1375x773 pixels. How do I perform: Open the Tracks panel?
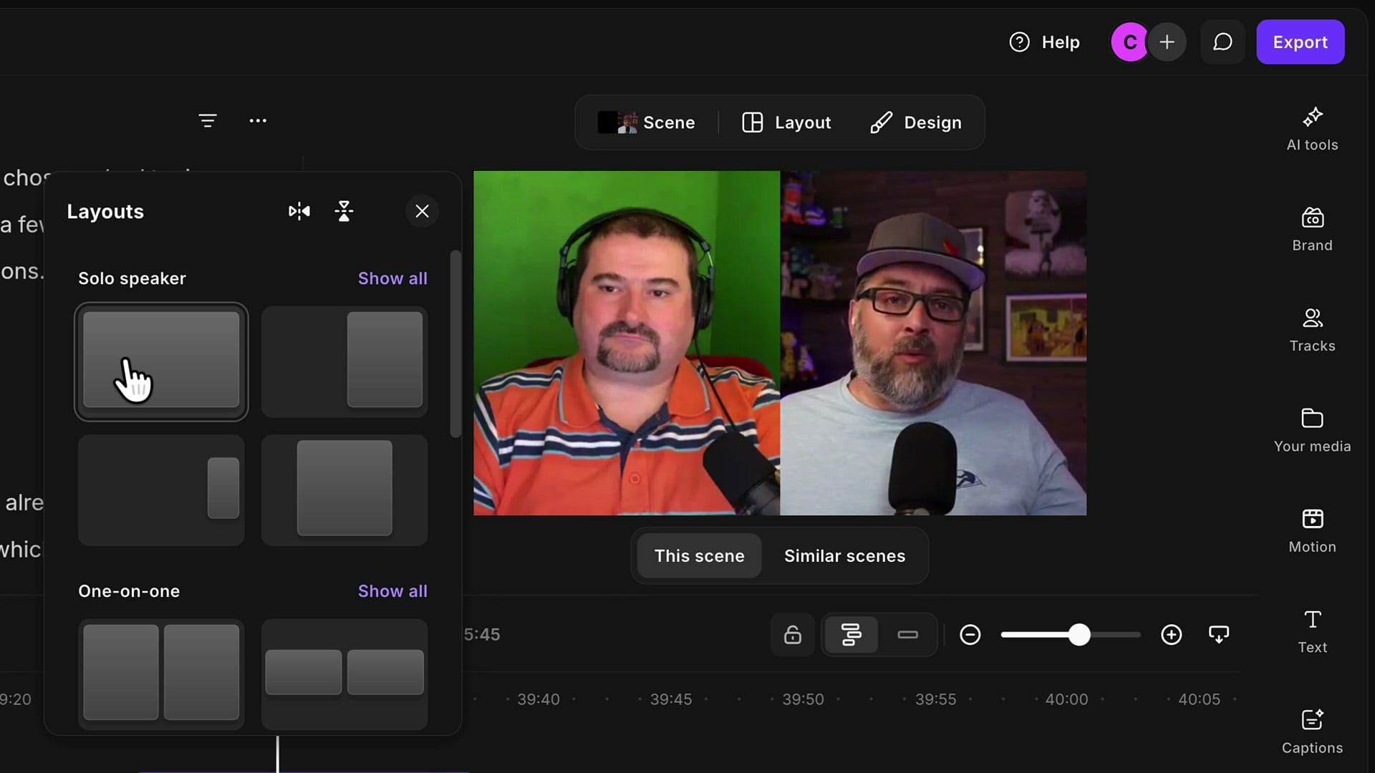click(1312, 330)
